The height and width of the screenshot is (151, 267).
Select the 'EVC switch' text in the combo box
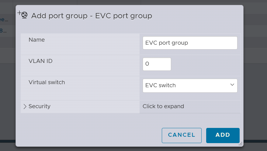161,85
